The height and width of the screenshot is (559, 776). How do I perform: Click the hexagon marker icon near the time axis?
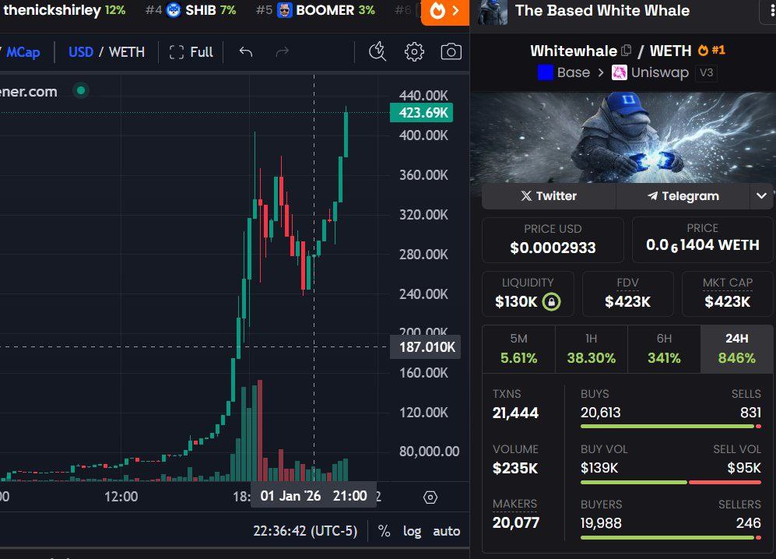[430, 497]
